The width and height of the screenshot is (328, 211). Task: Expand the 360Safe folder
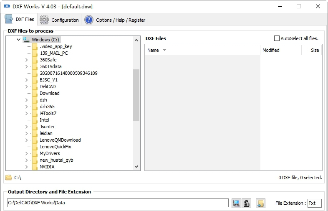tap(26, 60)
